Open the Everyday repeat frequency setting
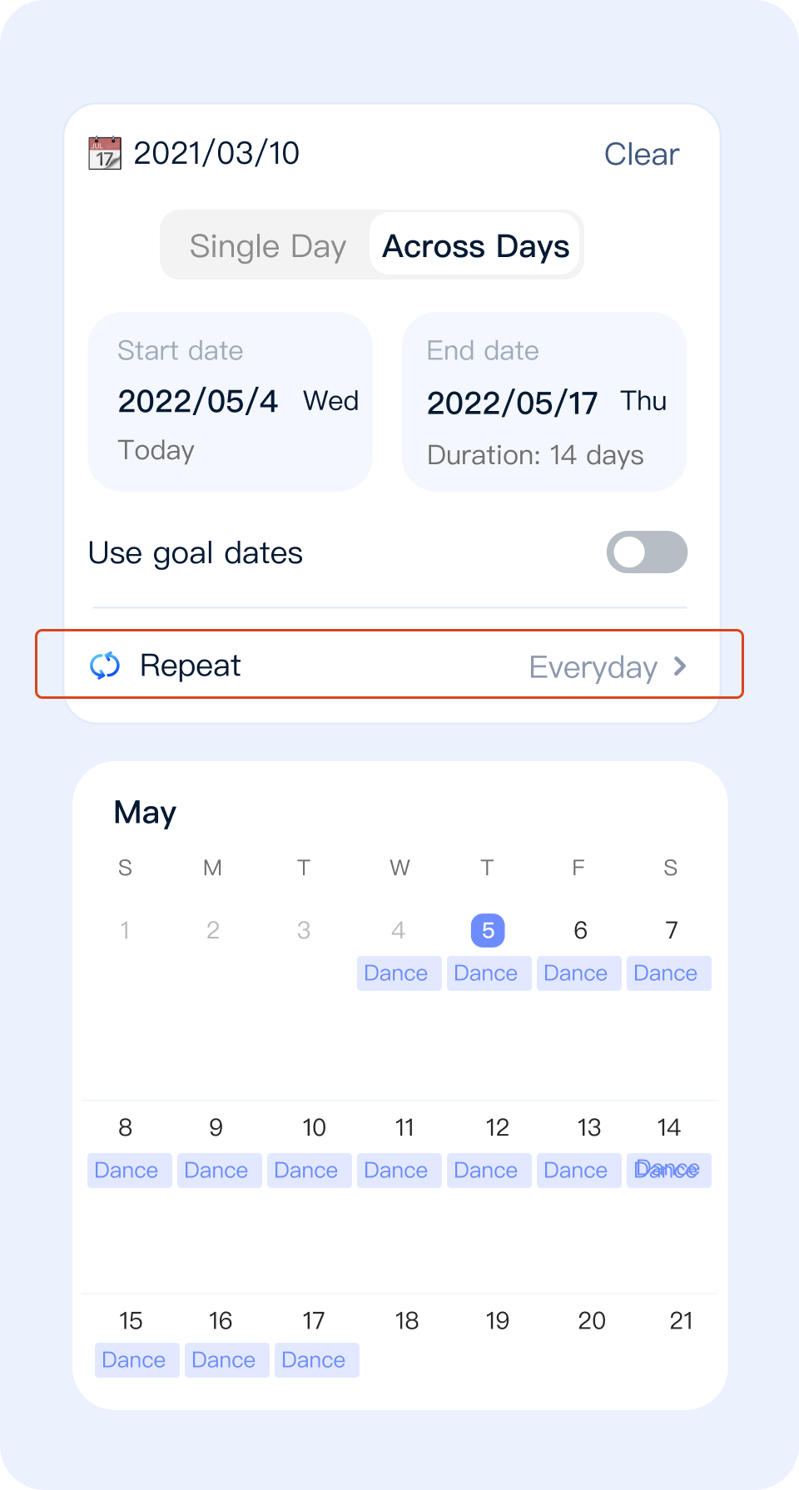Viewport: 799px width, 1490px height. 593,667
